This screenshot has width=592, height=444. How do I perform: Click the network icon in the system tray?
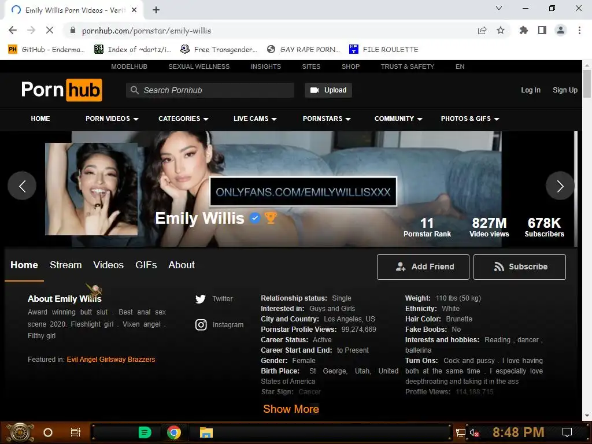(461, 432)
